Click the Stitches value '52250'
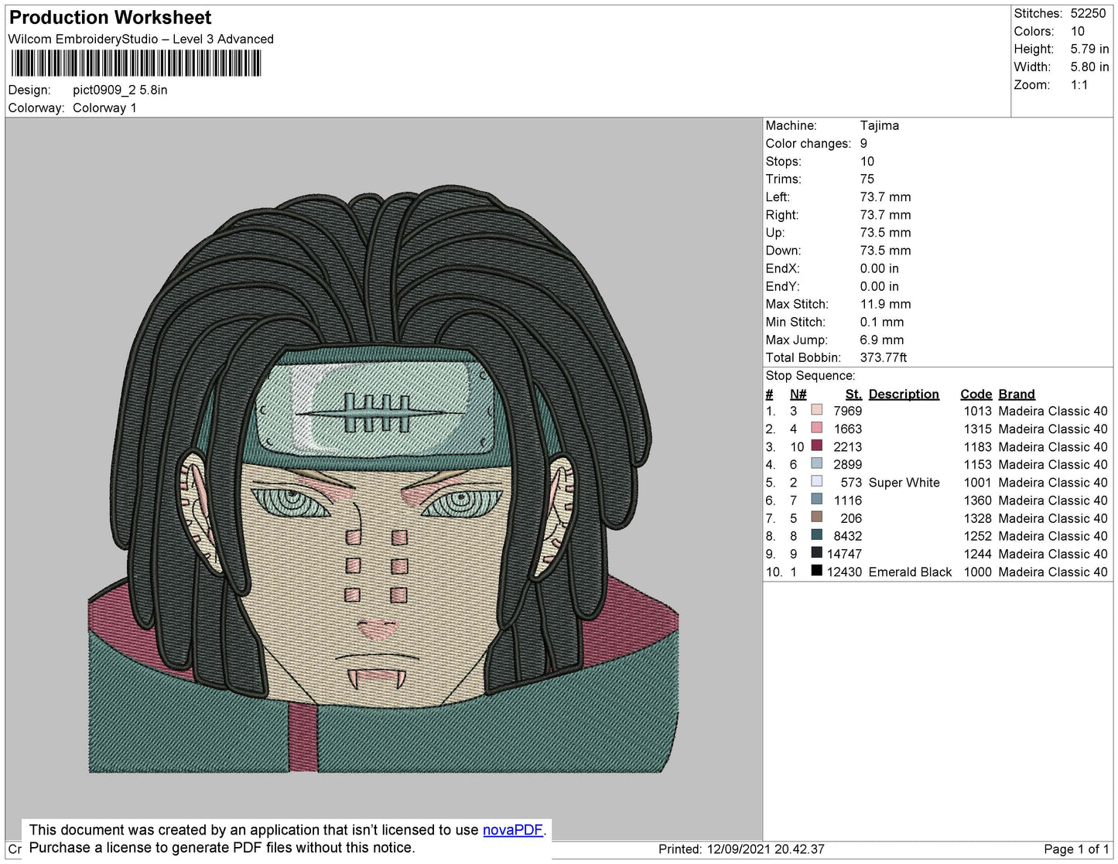 (1088, 13)
